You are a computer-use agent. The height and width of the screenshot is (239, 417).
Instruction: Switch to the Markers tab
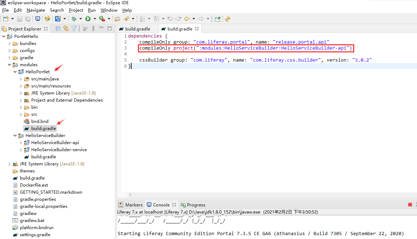coord(130,205)
